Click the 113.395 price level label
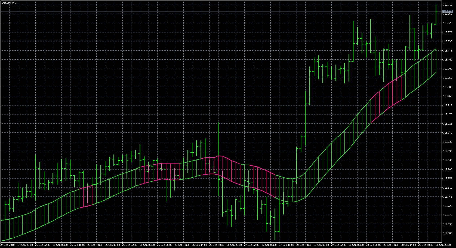This screenshot has height=248, width=456. pyautogui.click(x=448, y=69)
